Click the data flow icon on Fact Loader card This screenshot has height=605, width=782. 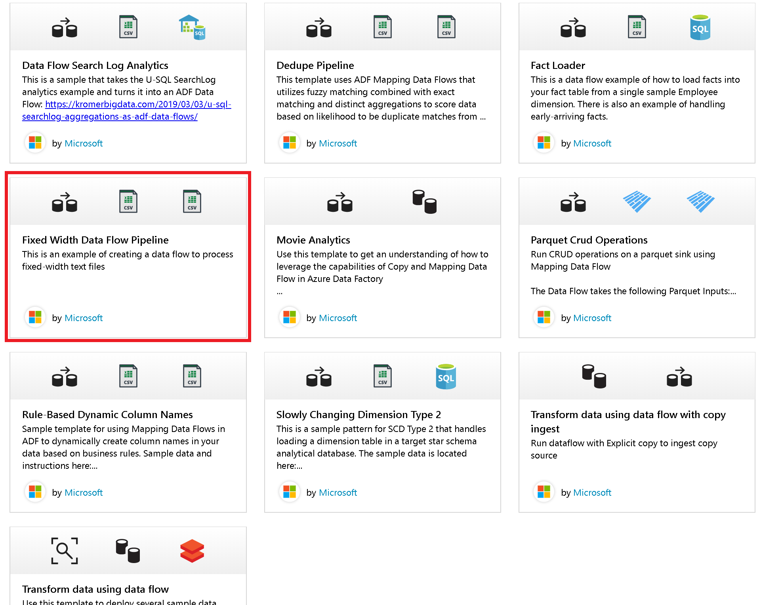[x=573, y=27]
